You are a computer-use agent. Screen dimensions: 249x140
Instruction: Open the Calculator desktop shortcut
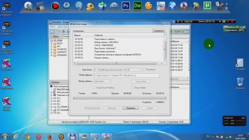pos(240,64)
